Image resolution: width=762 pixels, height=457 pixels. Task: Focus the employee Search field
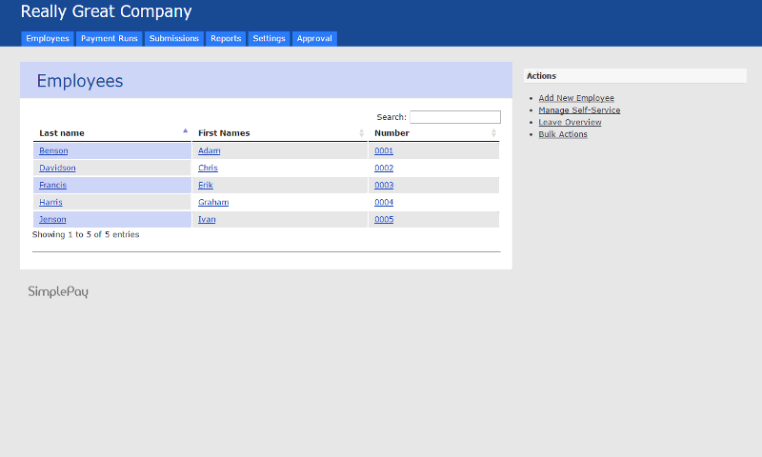(x=454, y=117)
